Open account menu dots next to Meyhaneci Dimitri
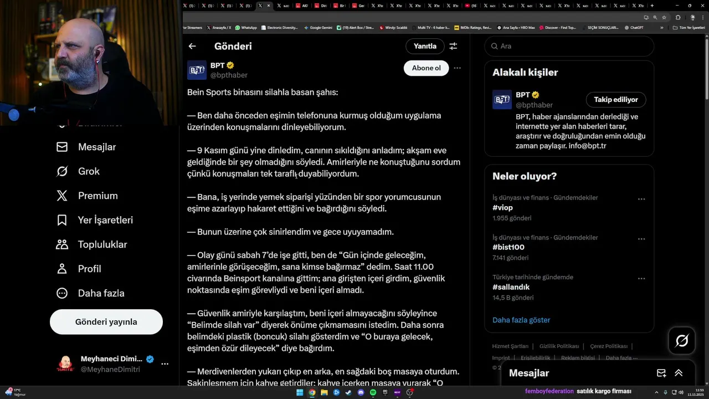 pos(165,364)
